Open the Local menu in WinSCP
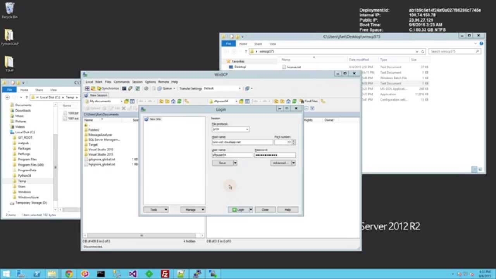Screen dimensions: 496x279 click(x=89, y=82)
